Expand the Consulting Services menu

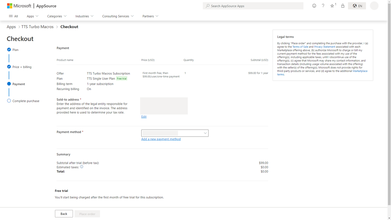point(118,16)
